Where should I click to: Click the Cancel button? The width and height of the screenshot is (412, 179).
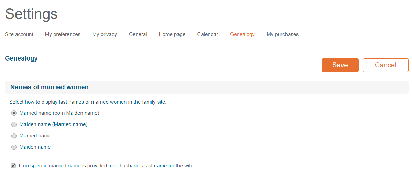coord(386,65)
